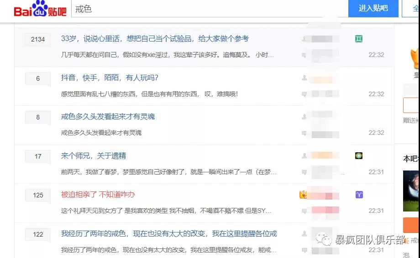
Task: Click preview text 这个礼拜天见到女方了
Action: tap(166, 211)
